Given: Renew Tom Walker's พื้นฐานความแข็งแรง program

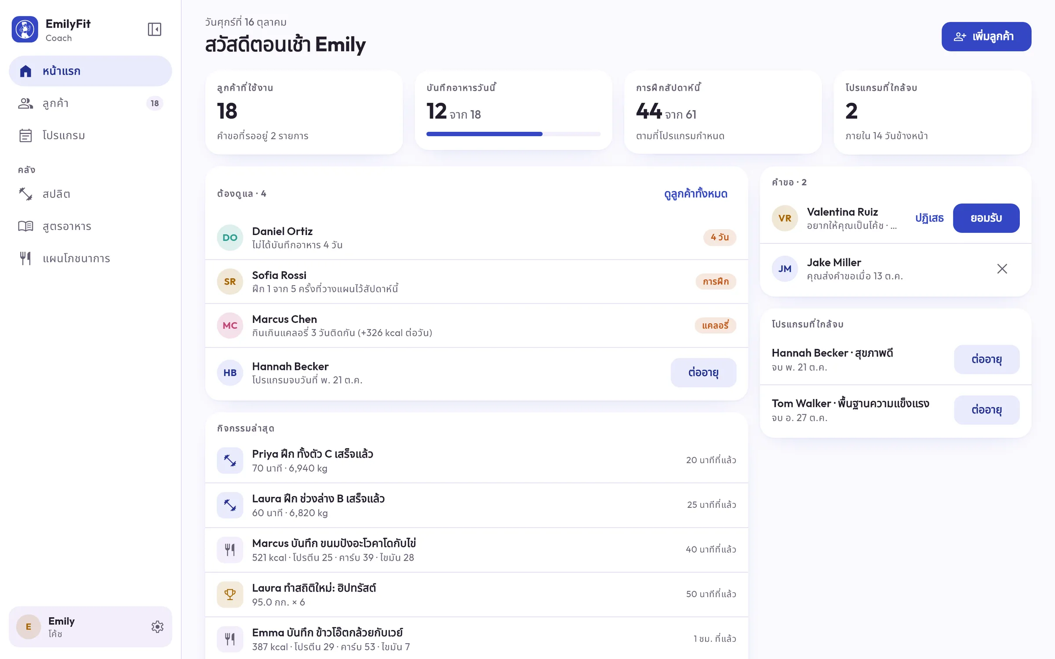Looking at the screenshot, I should click(986, 410).
